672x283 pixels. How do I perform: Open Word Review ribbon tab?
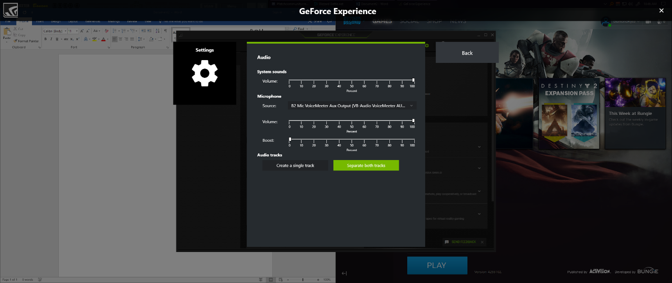[x=132, y=21]
